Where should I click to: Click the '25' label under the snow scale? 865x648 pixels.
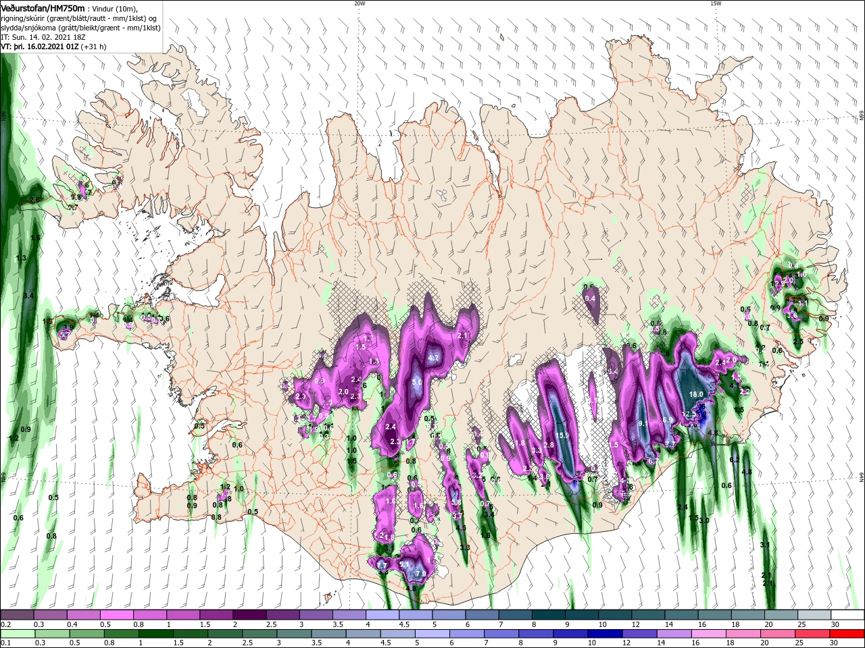point(801,624)
